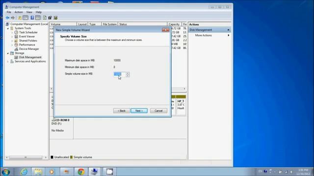Click the Type column header
This screenshot has width=314, height=176.
95,24
